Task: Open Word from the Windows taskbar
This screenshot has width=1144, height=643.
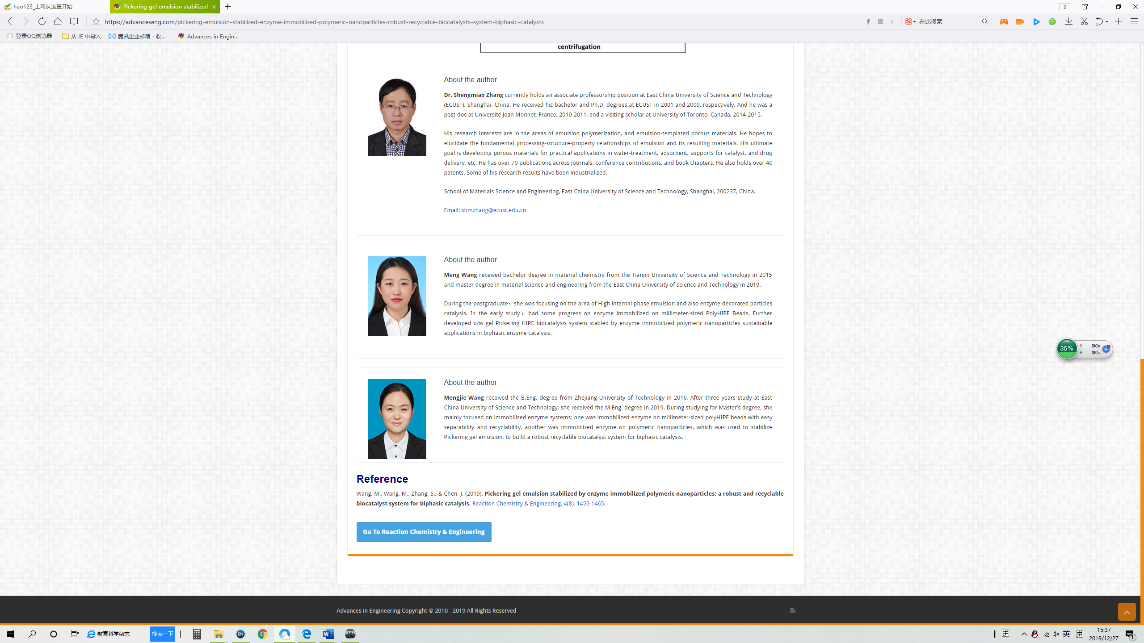Action: [328, 634]
